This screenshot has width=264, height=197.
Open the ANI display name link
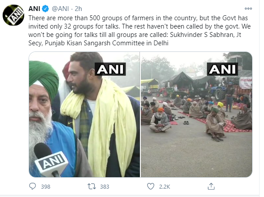click(35, 9)
